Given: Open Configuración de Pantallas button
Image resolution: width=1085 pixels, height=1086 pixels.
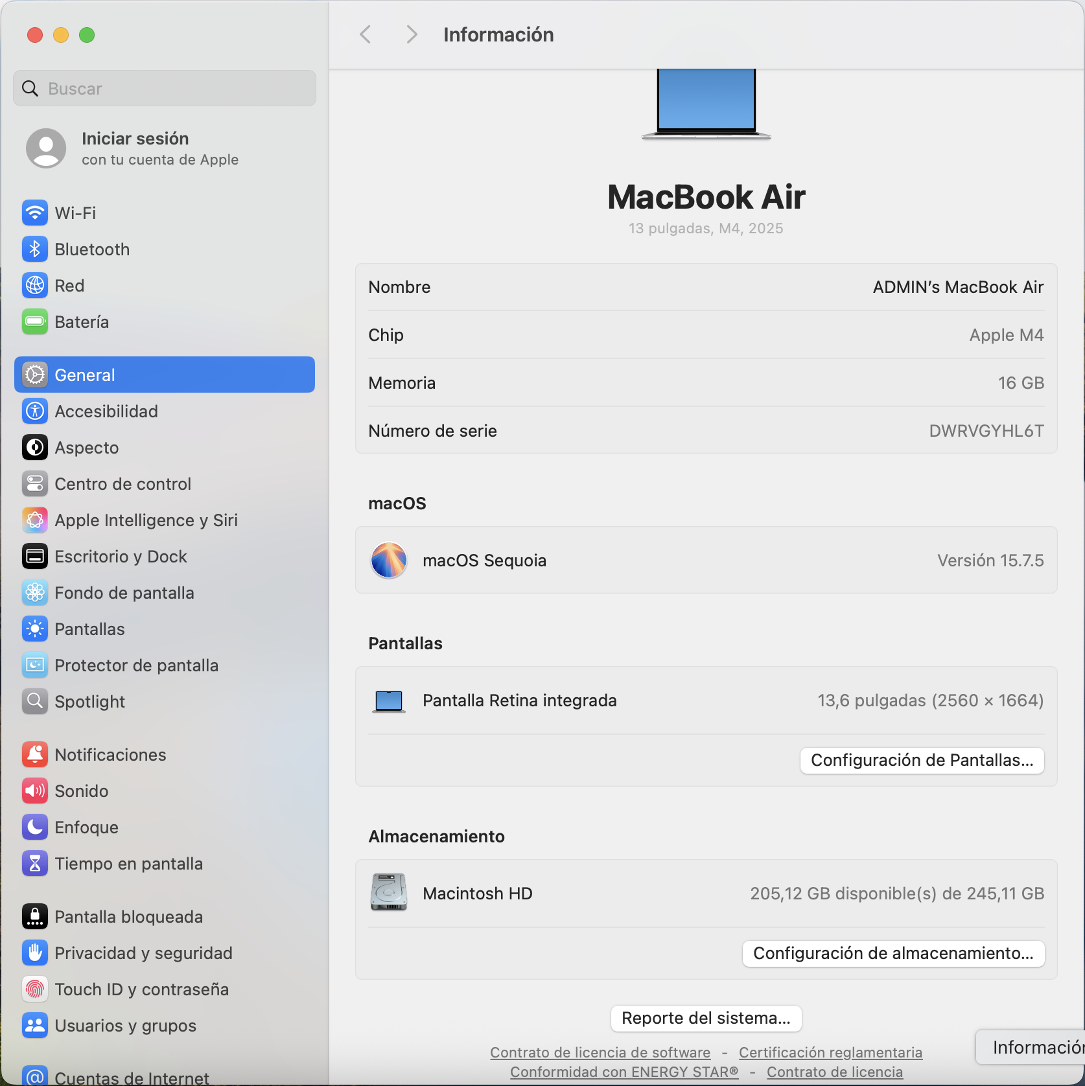Looking at the screenshot, I should (922, 760).
